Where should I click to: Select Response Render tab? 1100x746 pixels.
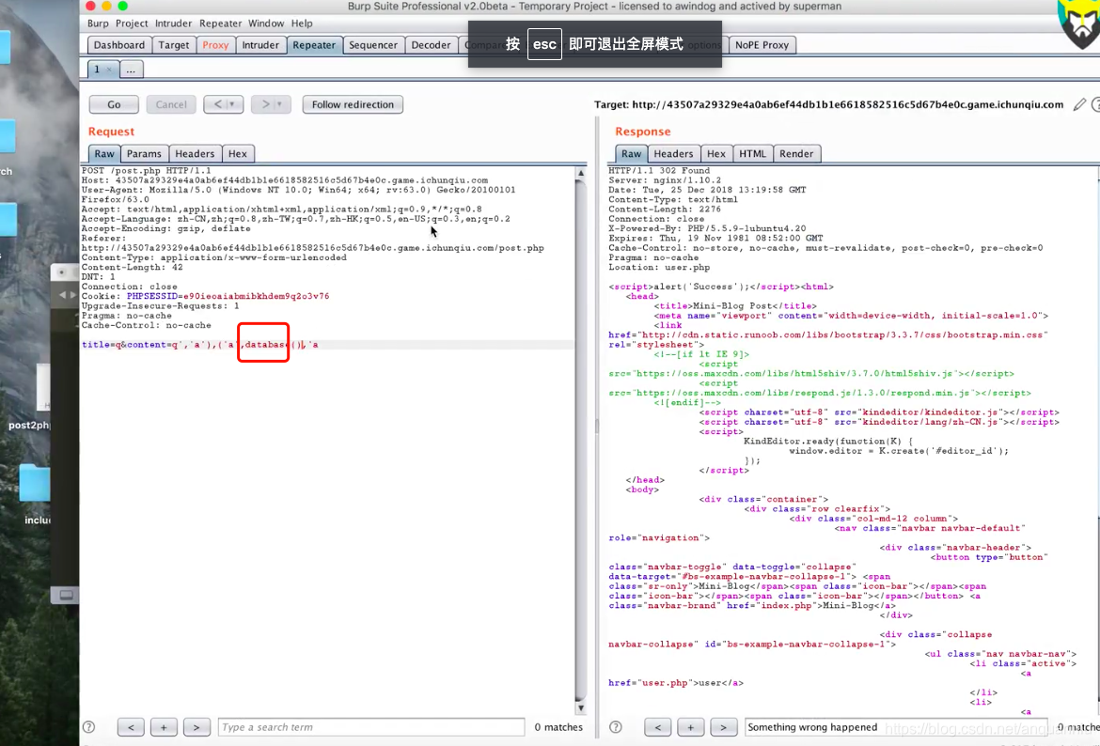coord(796,153)
